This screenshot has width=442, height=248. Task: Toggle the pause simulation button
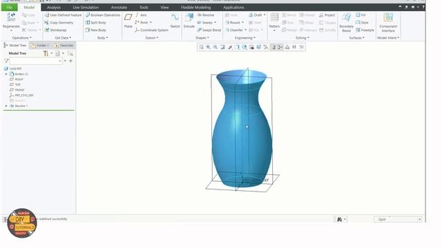coord(294,47)
